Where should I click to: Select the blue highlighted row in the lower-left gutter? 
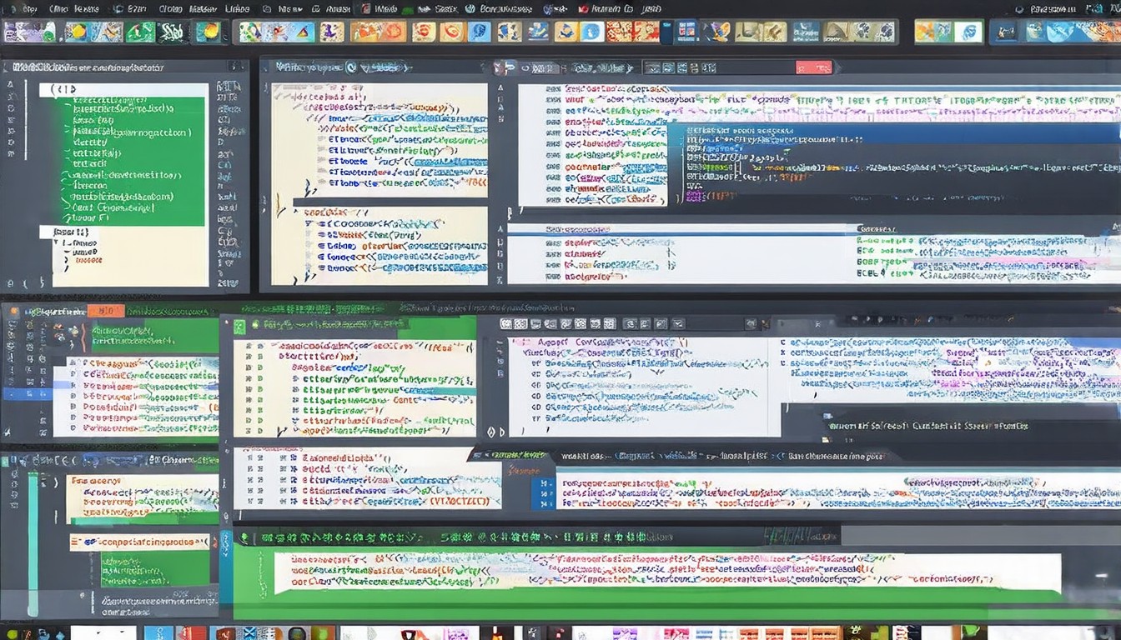pos(27,393)
